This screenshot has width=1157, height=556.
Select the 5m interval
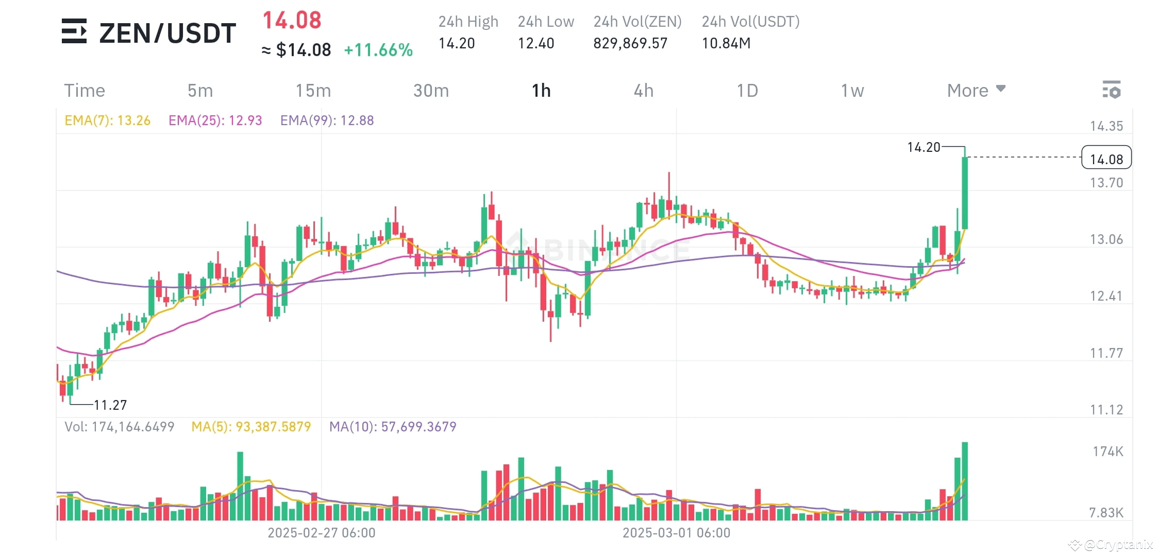pos(200,90)
